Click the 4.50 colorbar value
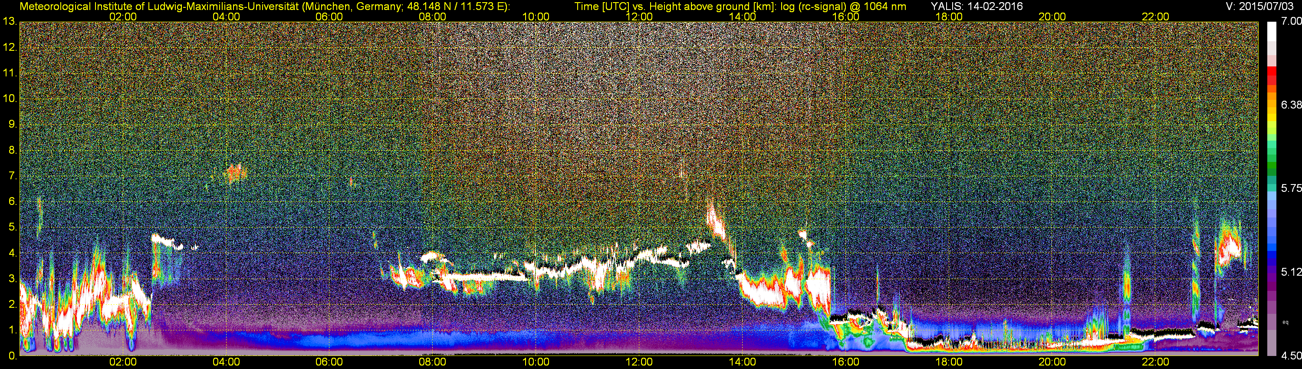The image size is (1302, 369). [x=1291, y=356]
